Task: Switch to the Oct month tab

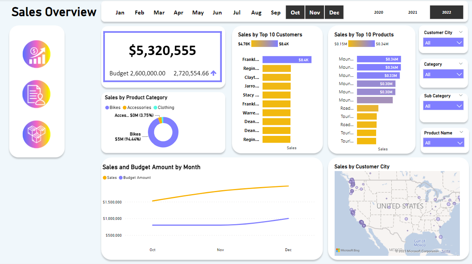Action: tap(295, 12)
